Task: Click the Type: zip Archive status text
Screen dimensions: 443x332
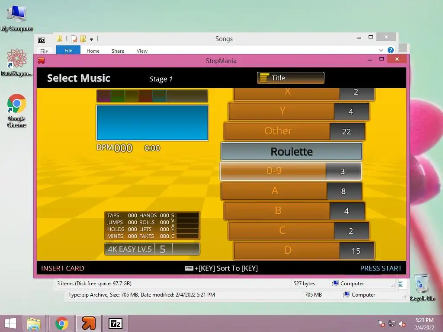Action: click(x=141, y=295)
